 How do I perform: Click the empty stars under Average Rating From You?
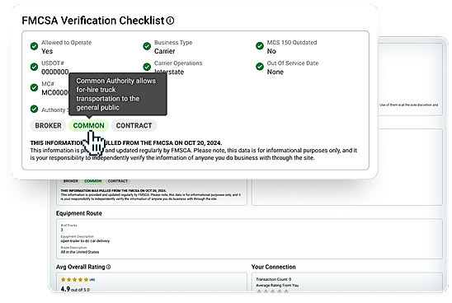point(272,291)
